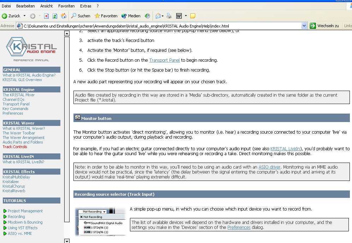Viewport: 352px width, 243px height.
Task: Follow 'Preferences' link in devices note
Action: click(x=239, y=227)
